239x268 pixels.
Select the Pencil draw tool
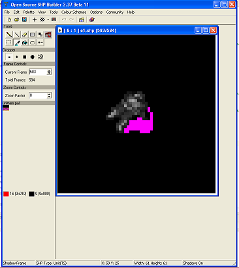pos(9,35)
